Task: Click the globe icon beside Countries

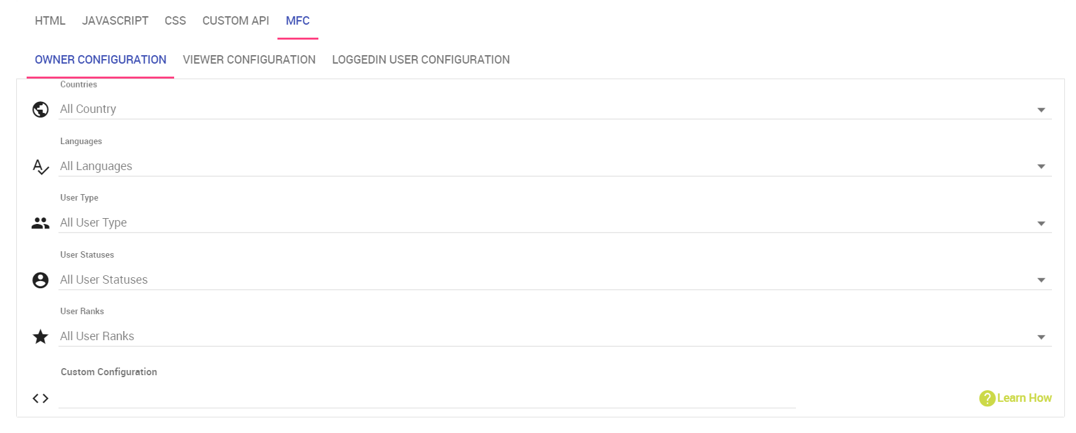Action: click(x=40, y=110)
